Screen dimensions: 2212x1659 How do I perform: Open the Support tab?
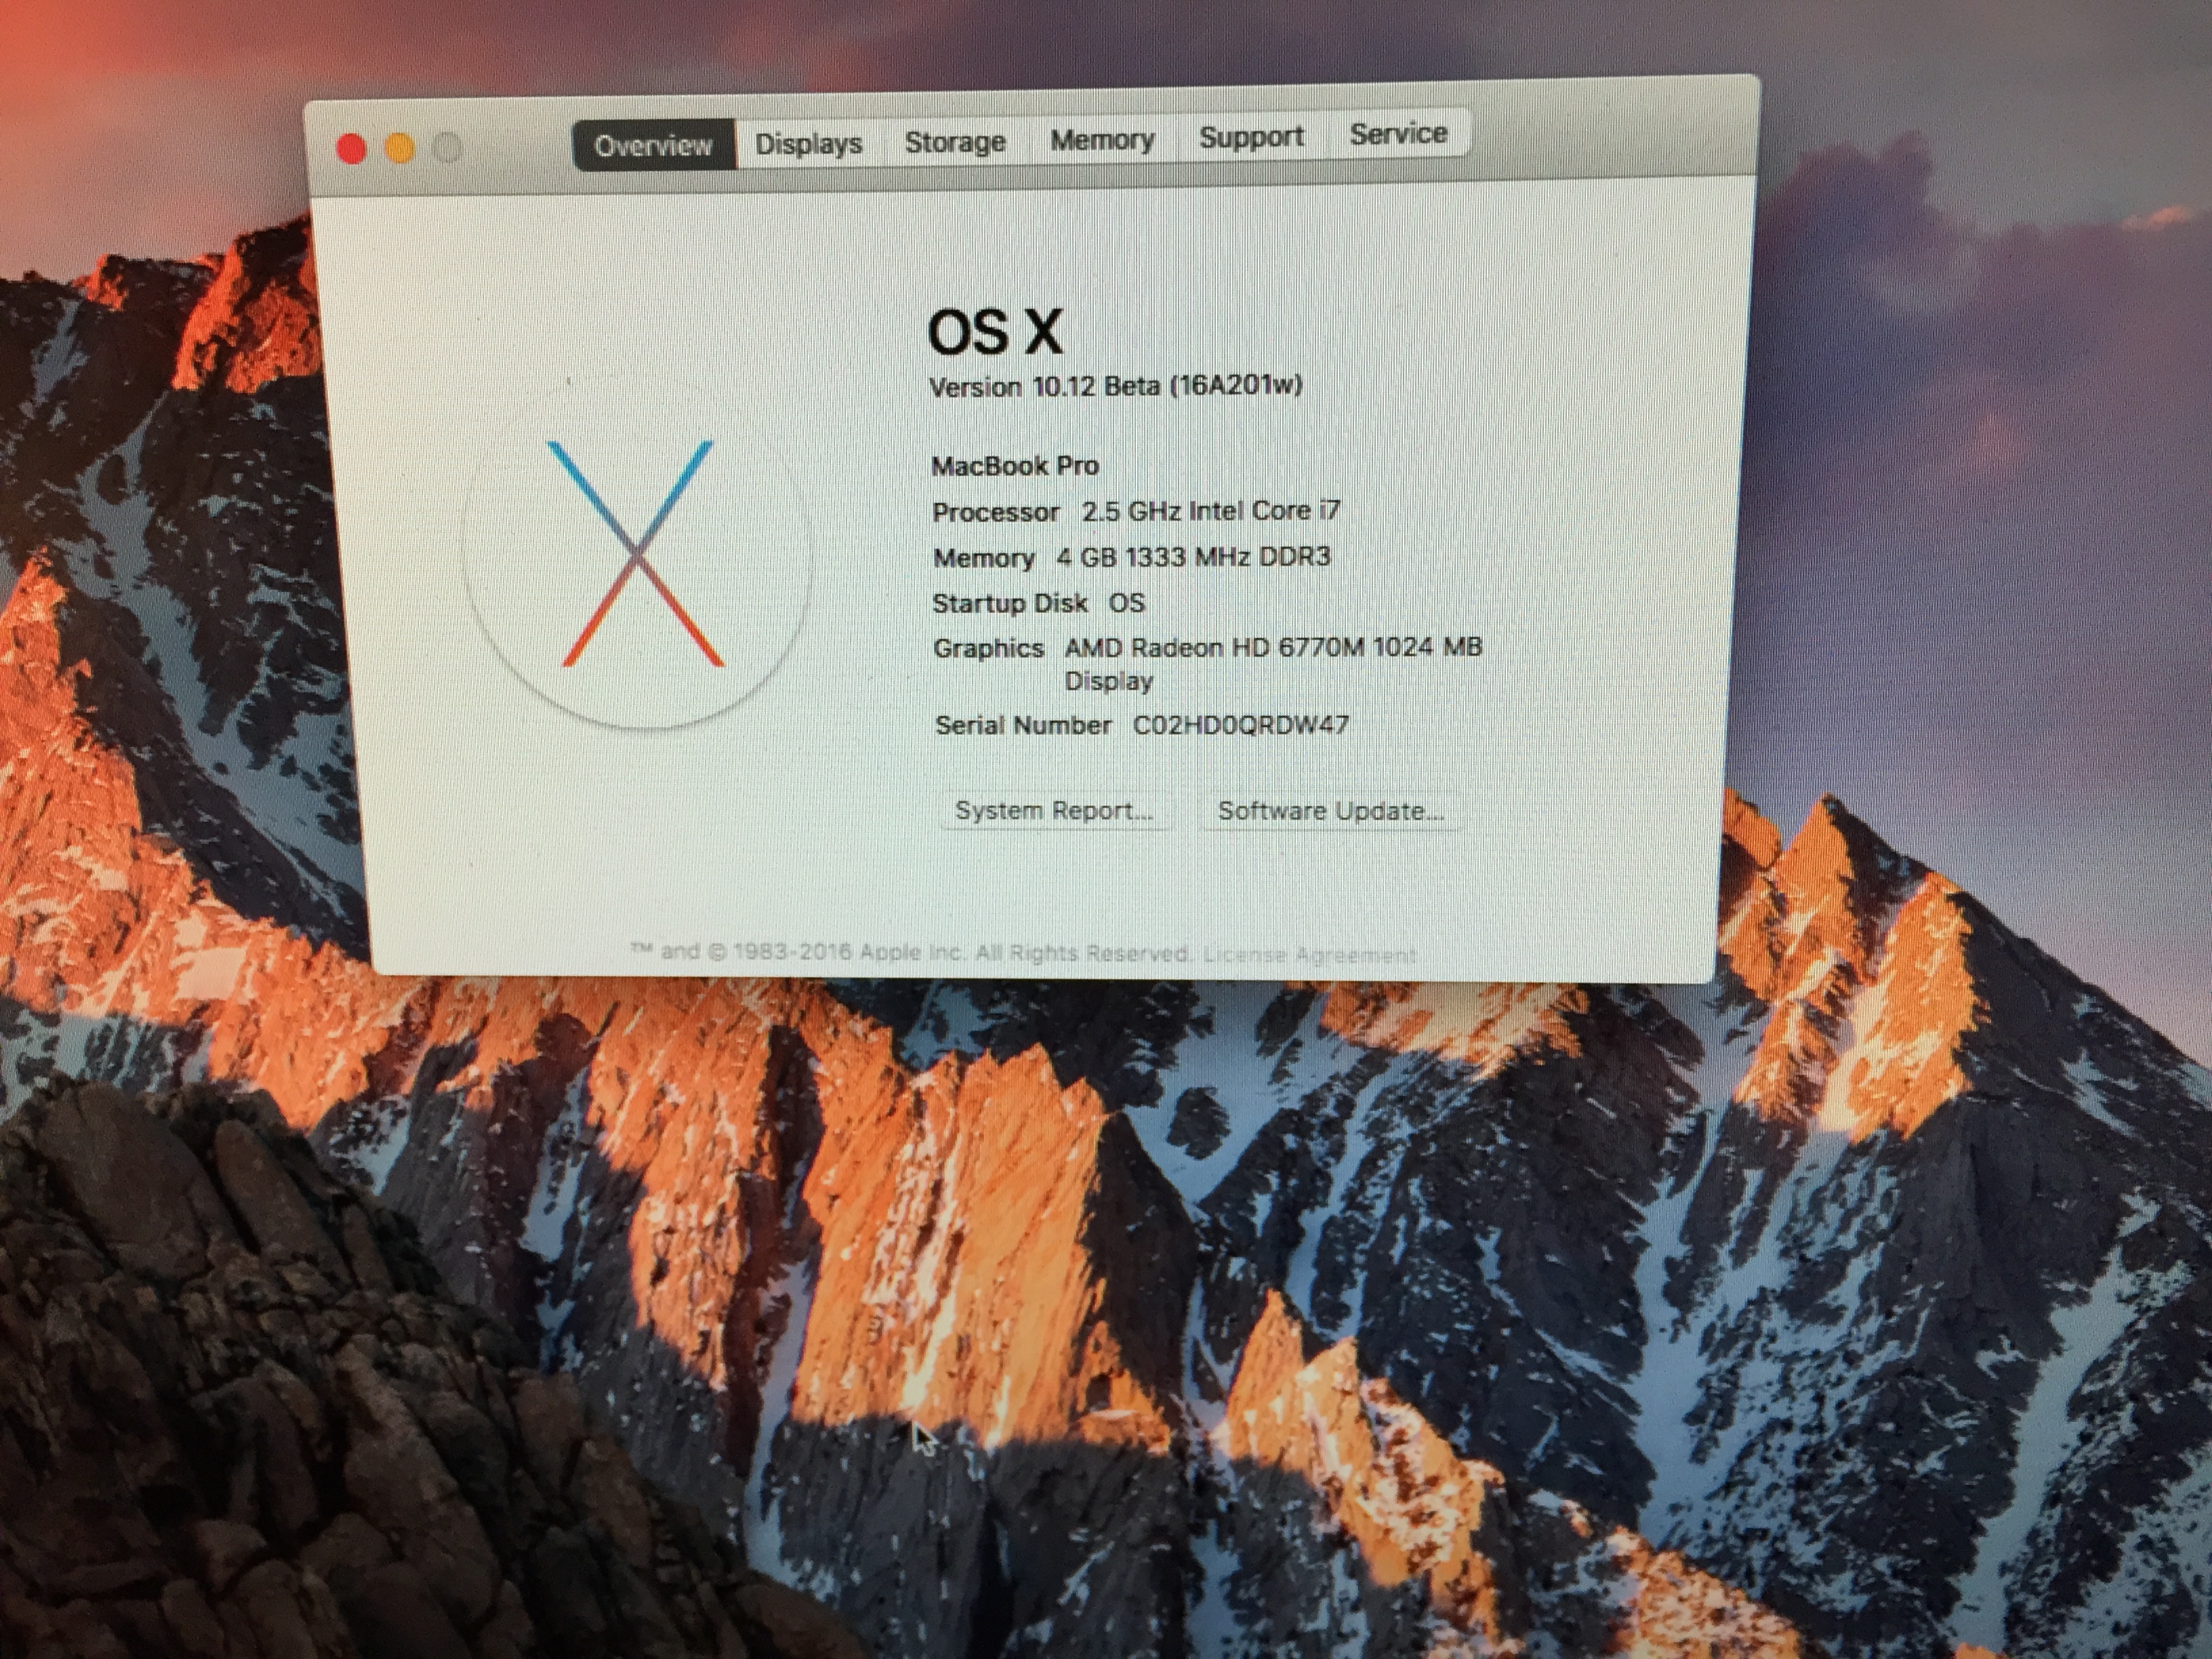tap(1251, 137)
